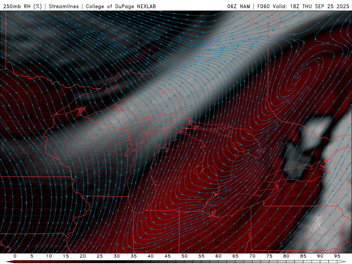Click the "55" value on the color scale
This screenshot has width=352, height=264.
coord(202,256)
